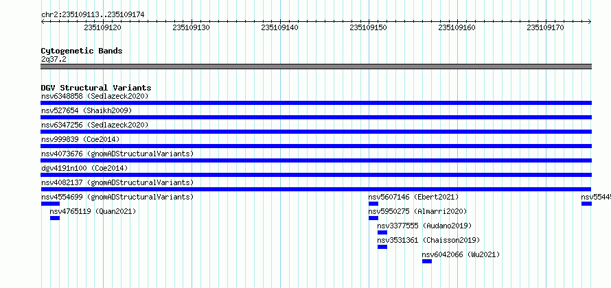This screenshot has height=288, width=611.
Task: Click the chr2:235109113..235109174 region label
Action: (93, 15)
